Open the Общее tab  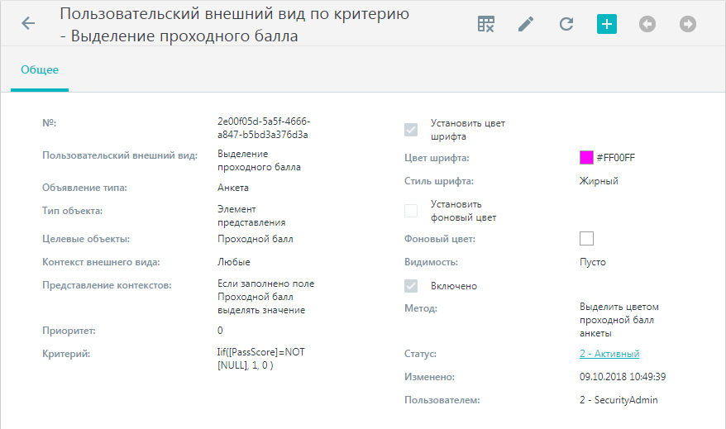click(40, 70)
